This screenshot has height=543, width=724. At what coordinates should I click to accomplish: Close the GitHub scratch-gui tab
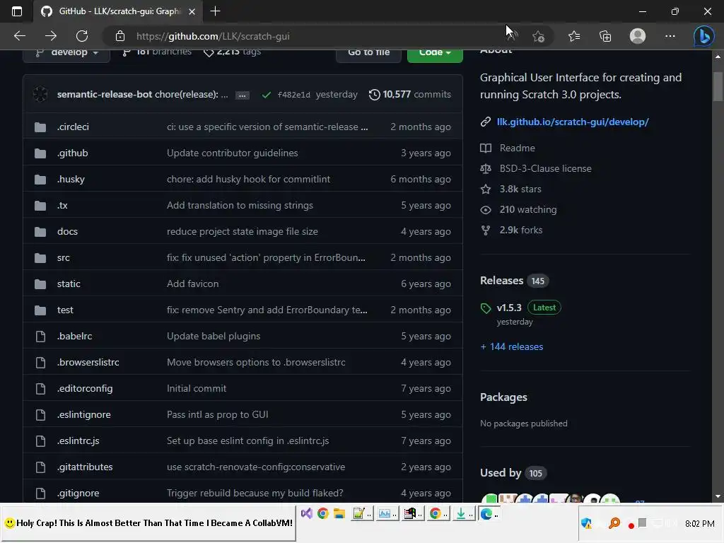pyautogui.click(x=192, y=11)
